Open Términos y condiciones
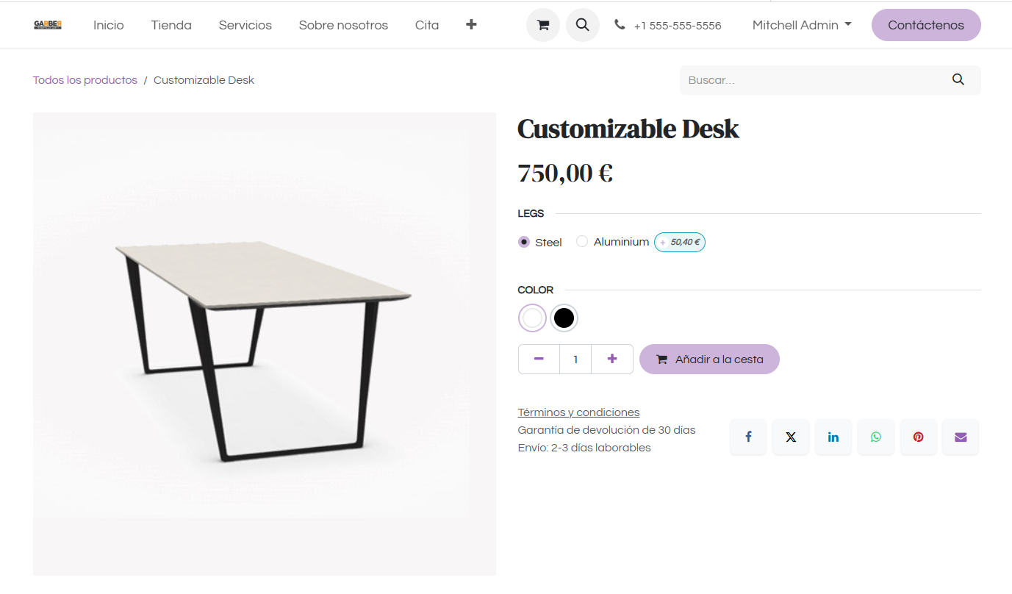Screen dimensions: 1012x594 tap(578, 412)
